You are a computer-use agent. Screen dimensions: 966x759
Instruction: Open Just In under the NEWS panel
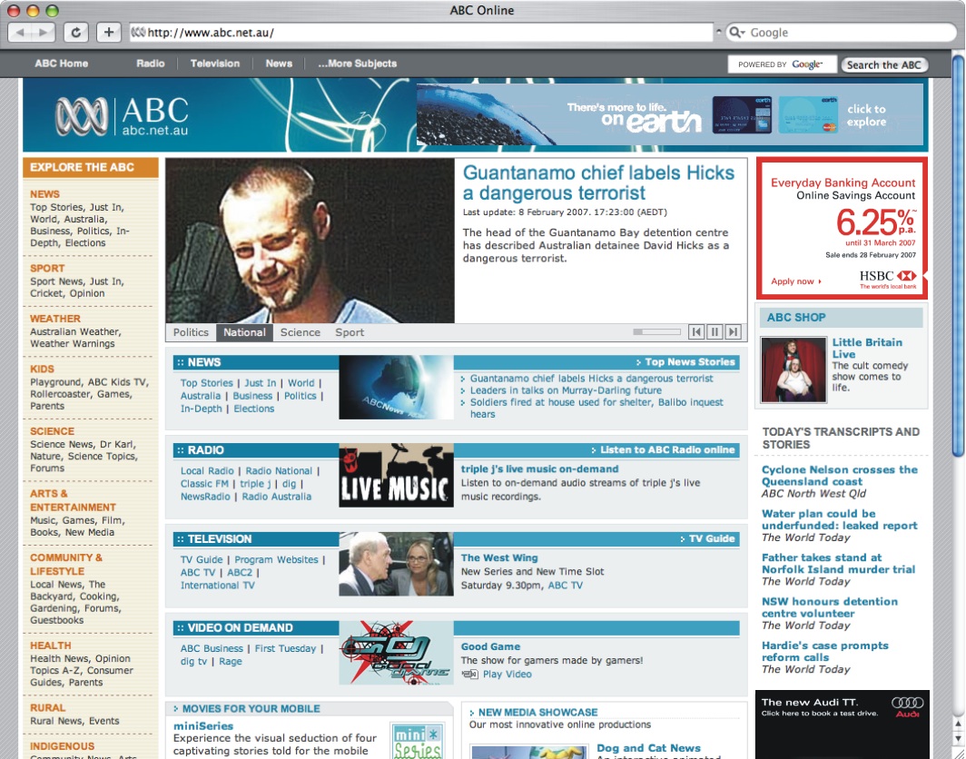[261, 383]
